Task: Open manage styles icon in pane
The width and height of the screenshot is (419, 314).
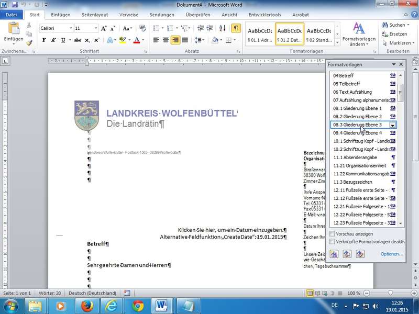Action: pos(360,254)
